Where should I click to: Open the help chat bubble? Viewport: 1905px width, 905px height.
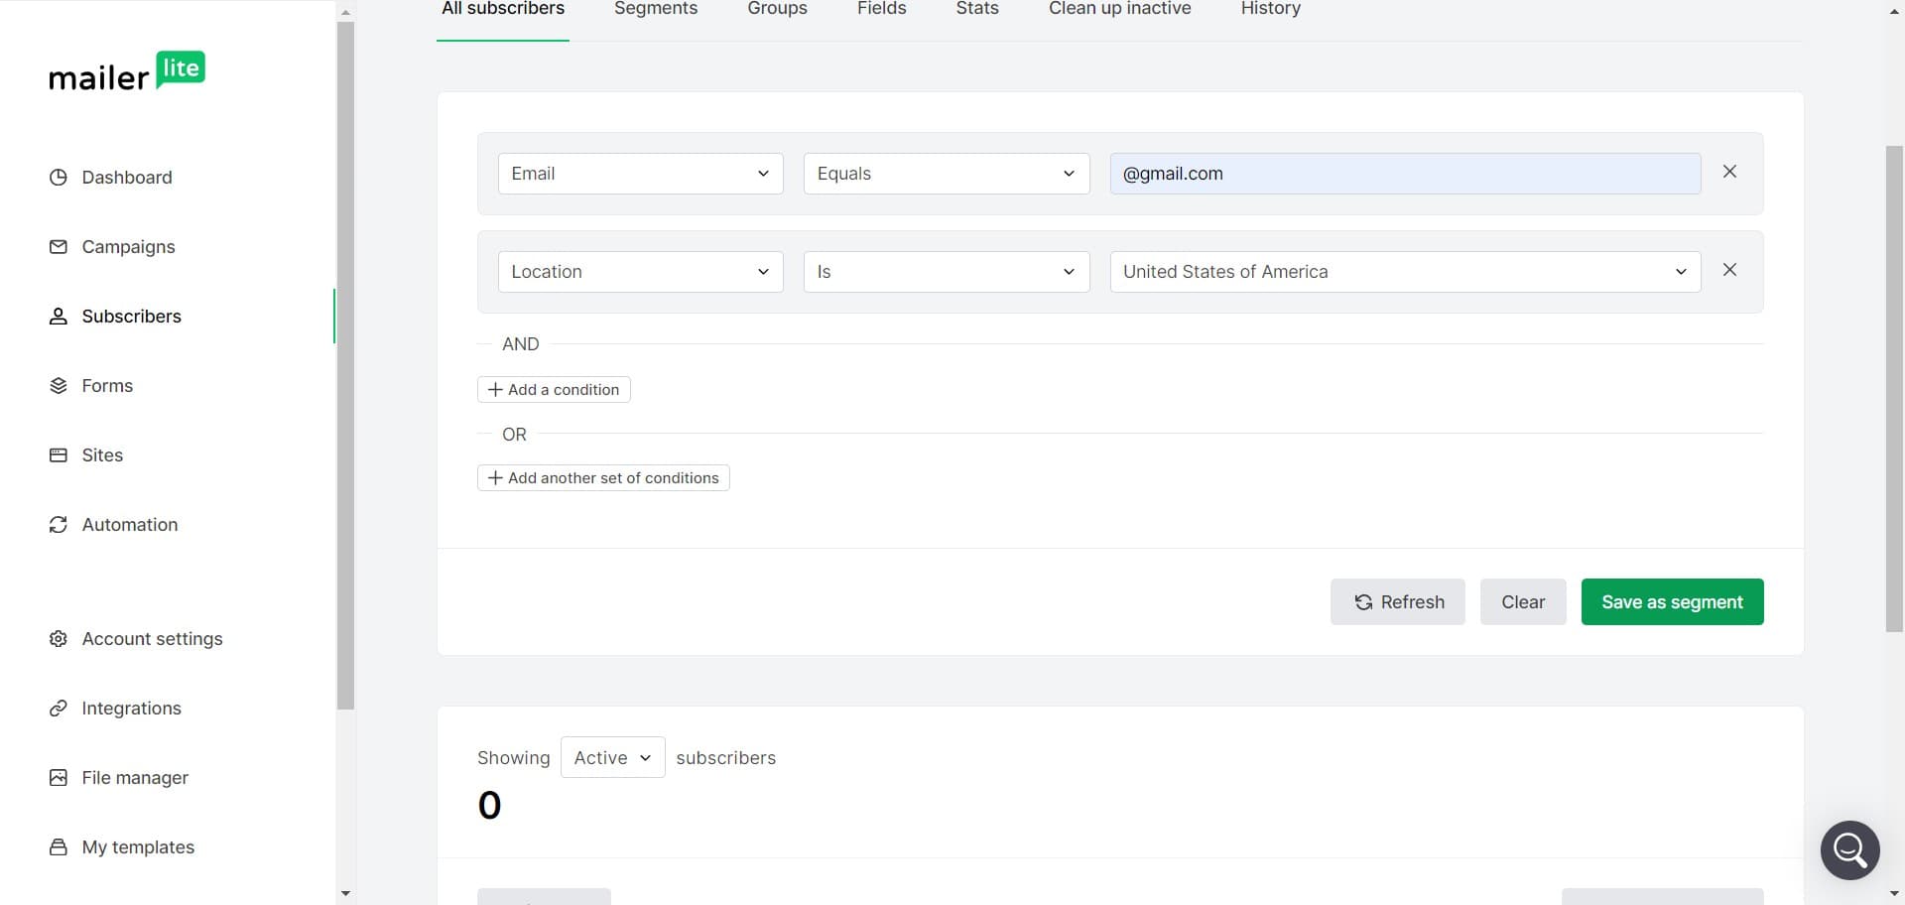pos(1849,849)
